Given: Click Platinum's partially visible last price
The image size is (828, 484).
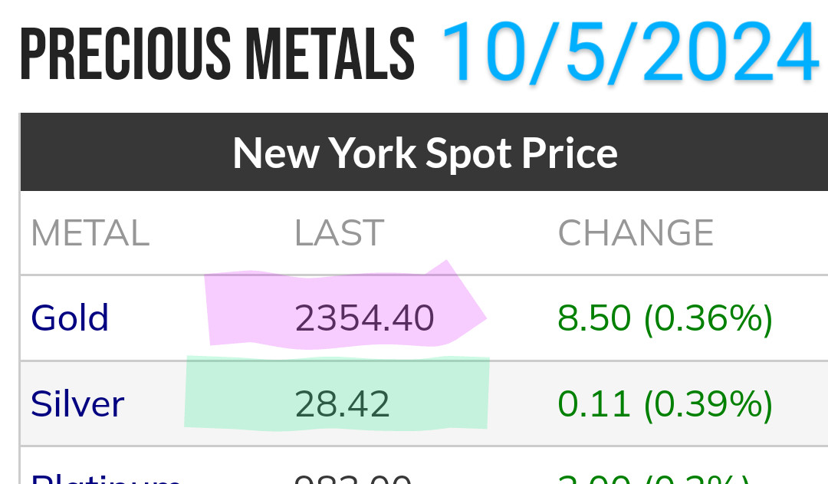Looking at the screenshot, I should [353, 478].
